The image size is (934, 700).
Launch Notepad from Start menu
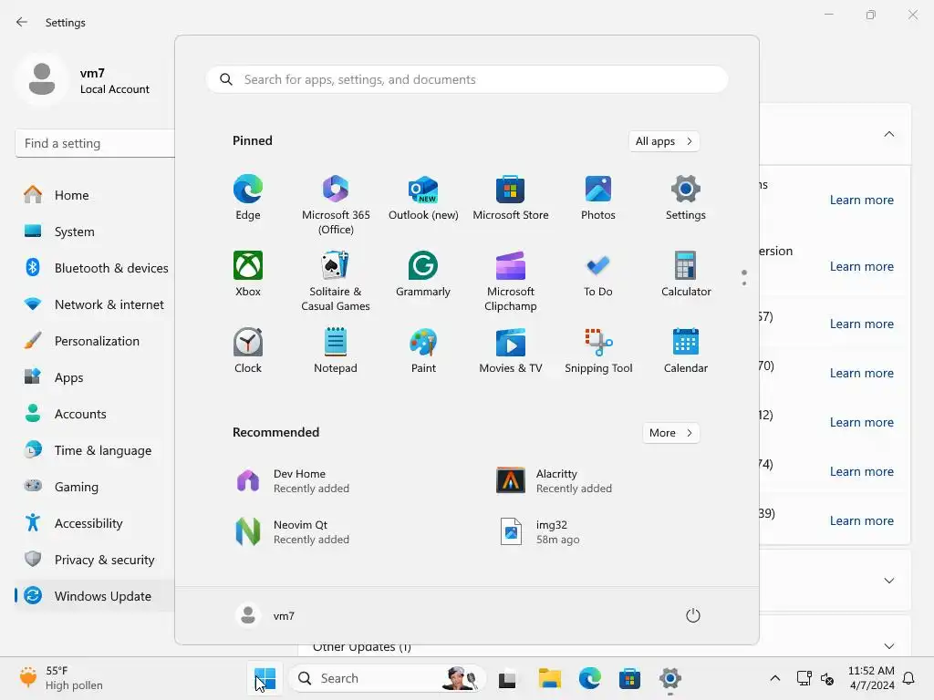pyautogui.click(x=336, y=351)
